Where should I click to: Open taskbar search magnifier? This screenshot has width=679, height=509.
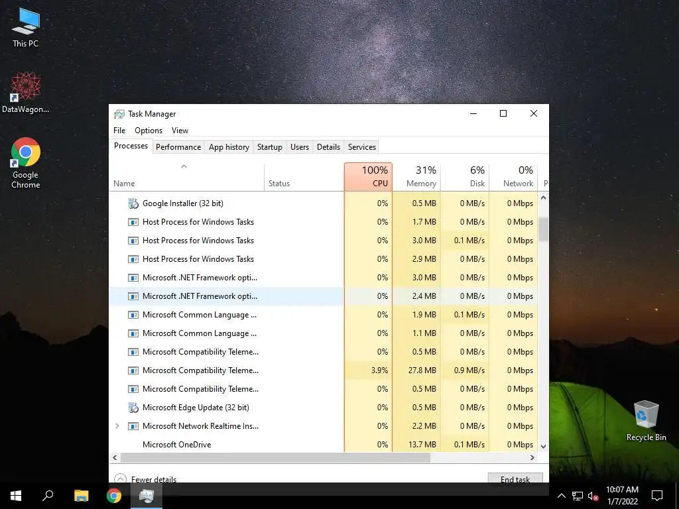pos(48,496)
